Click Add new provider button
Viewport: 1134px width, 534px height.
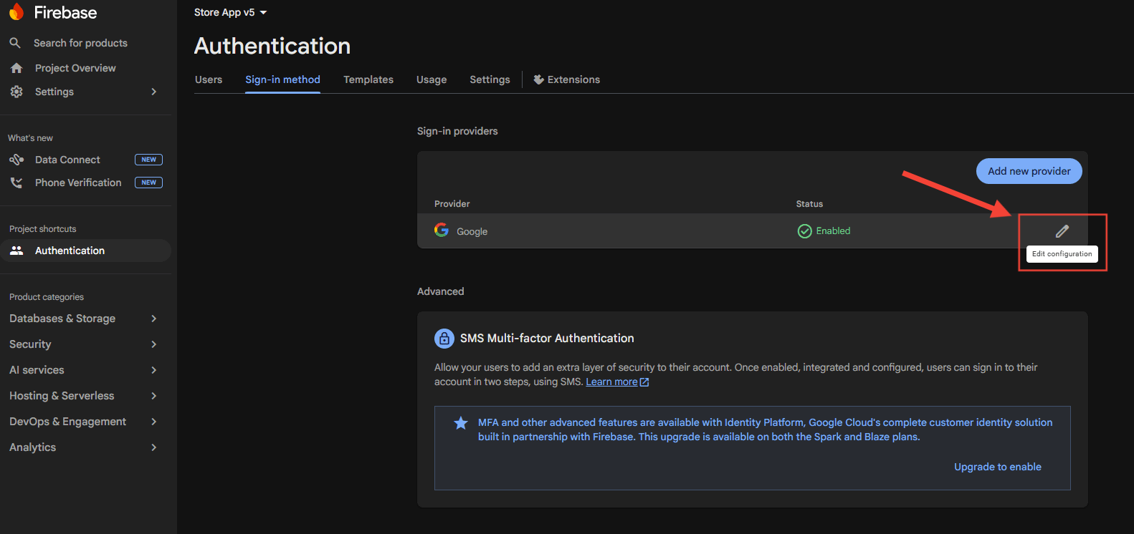tap(1029, 171)
